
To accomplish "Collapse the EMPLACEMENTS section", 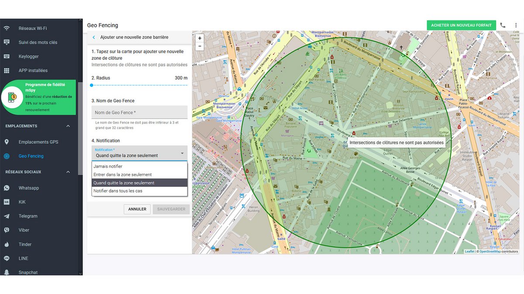I will coord(68,126).
